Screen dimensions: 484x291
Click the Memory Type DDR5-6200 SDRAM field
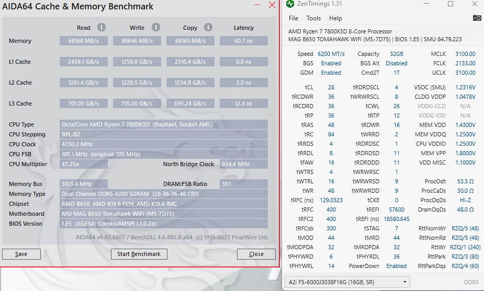pyautogui.click(x=164, y=194)
